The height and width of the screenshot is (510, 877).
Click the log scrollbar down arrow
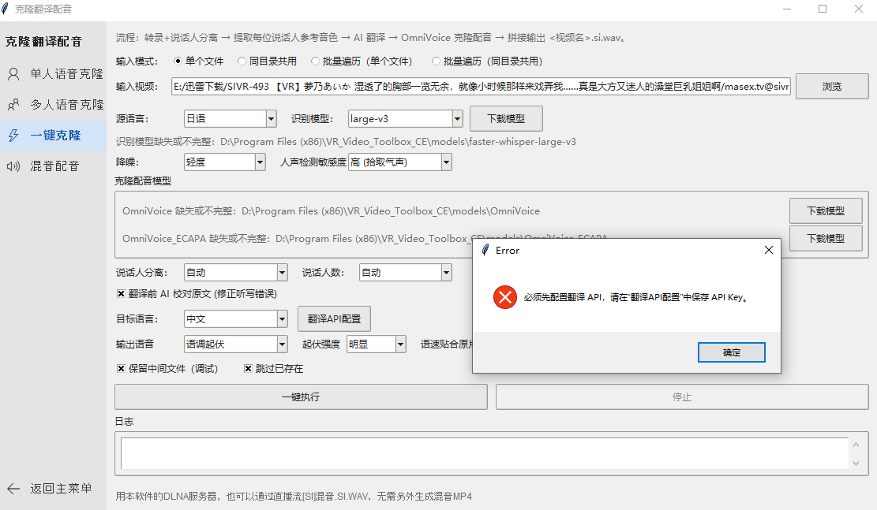tap(856, 463)
